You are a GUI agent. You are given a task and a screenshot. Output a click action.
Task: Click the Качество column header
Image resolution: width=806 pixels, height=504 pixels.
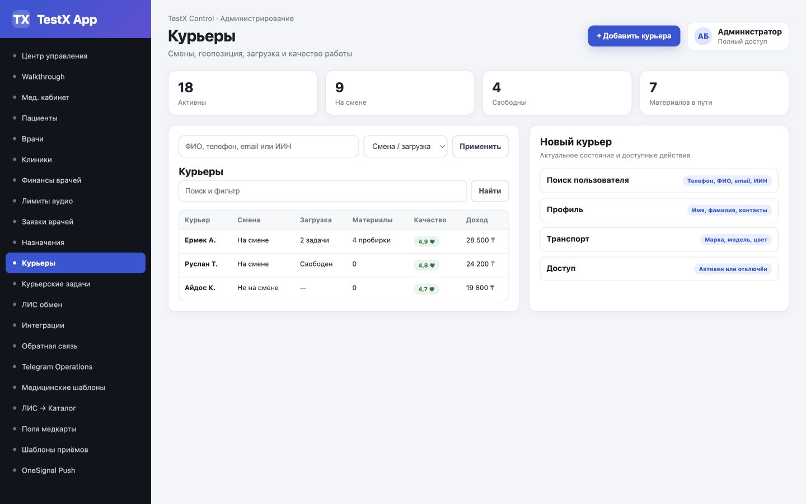tap(430, 220)
